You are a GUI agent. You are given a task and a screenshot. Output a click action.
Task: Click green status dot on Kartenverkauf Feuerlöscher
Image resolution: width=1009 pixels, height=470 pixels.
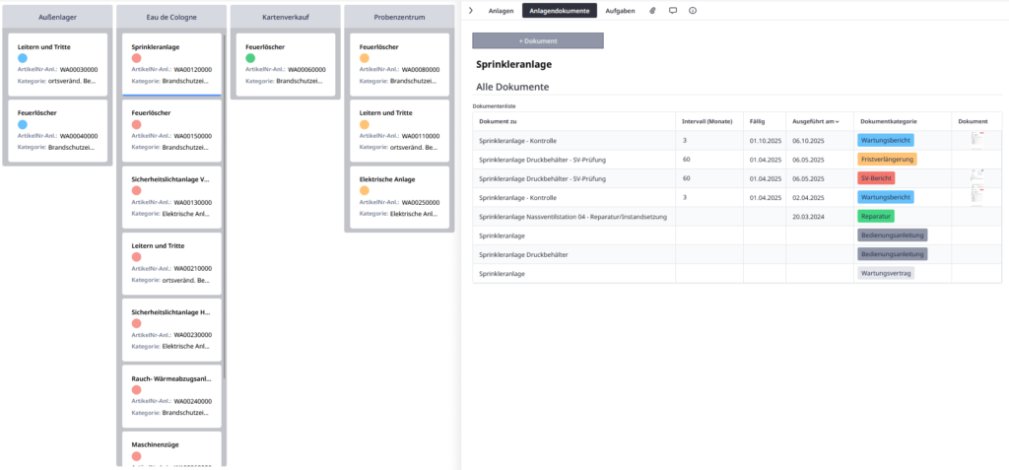250,58
